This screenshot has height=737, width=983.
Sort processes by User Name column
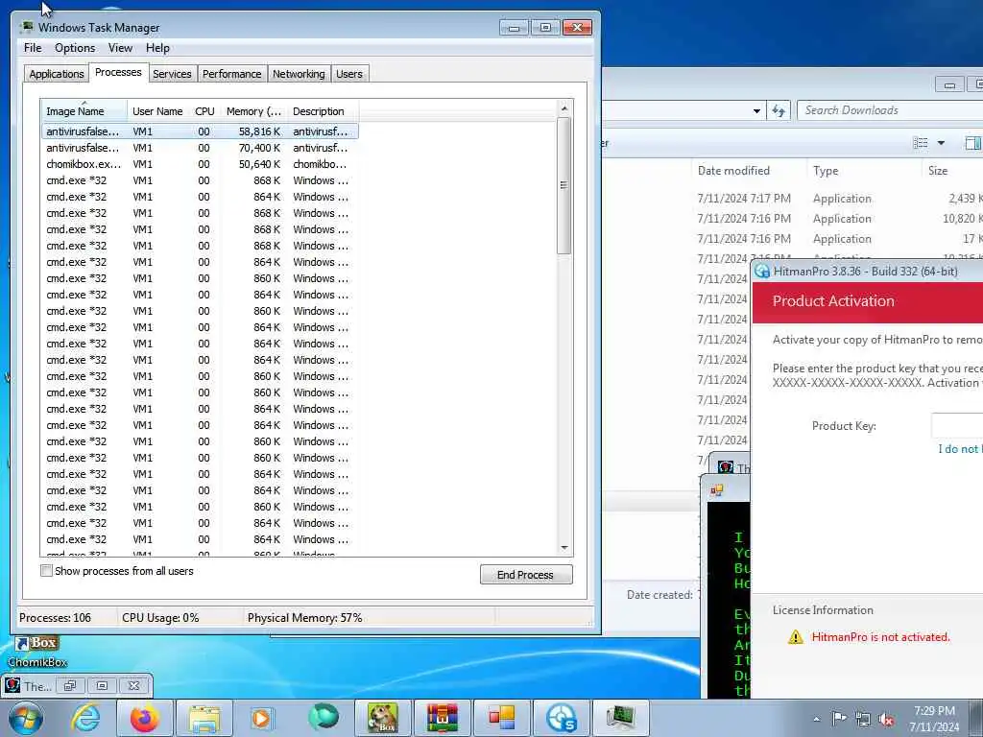point(157,111)
